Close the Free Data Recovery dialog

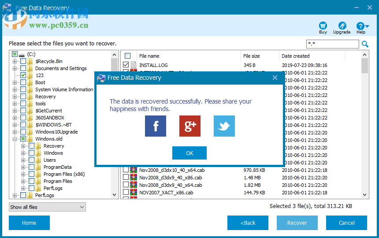tap(275, 78)
